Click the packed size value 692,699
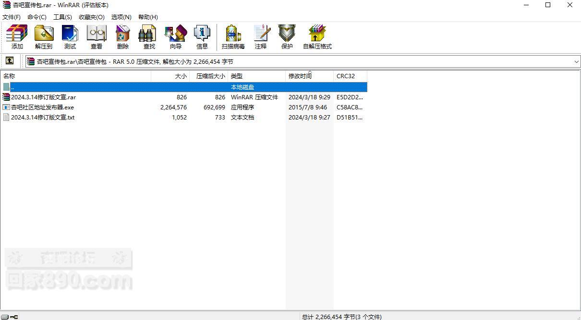 [x=214, y=107]
